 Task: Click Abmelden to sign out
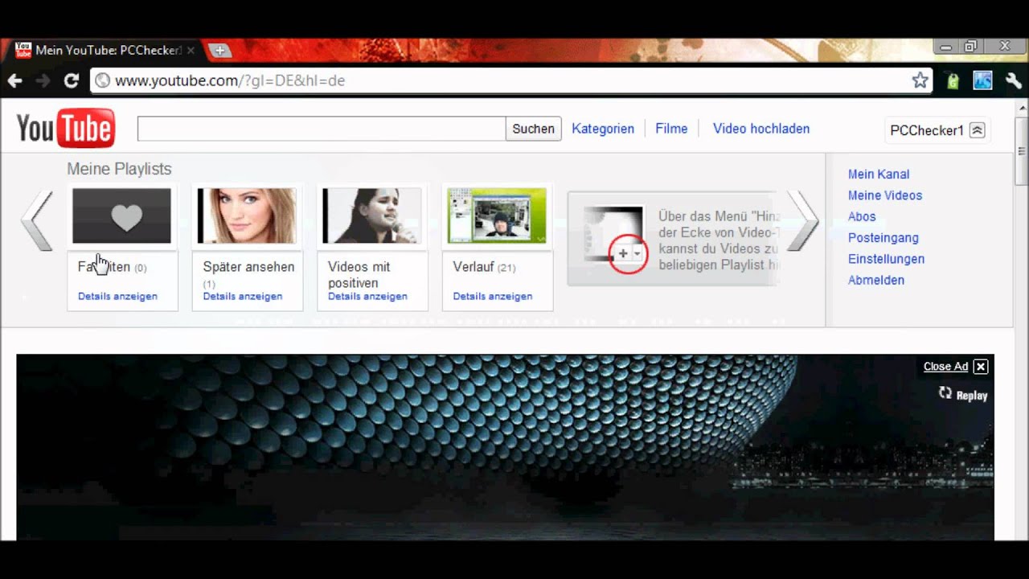click(x=876, y=280)
